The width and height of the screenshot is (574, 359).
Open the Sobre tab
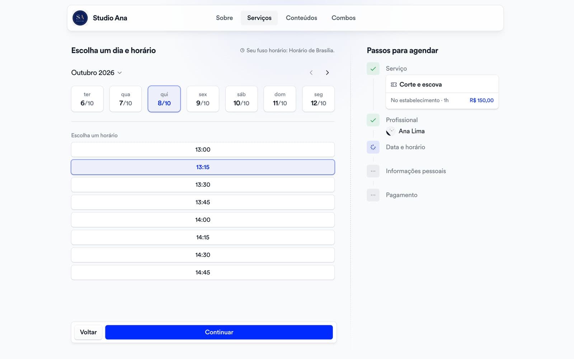pyautogui.click(x=224, y=18)
